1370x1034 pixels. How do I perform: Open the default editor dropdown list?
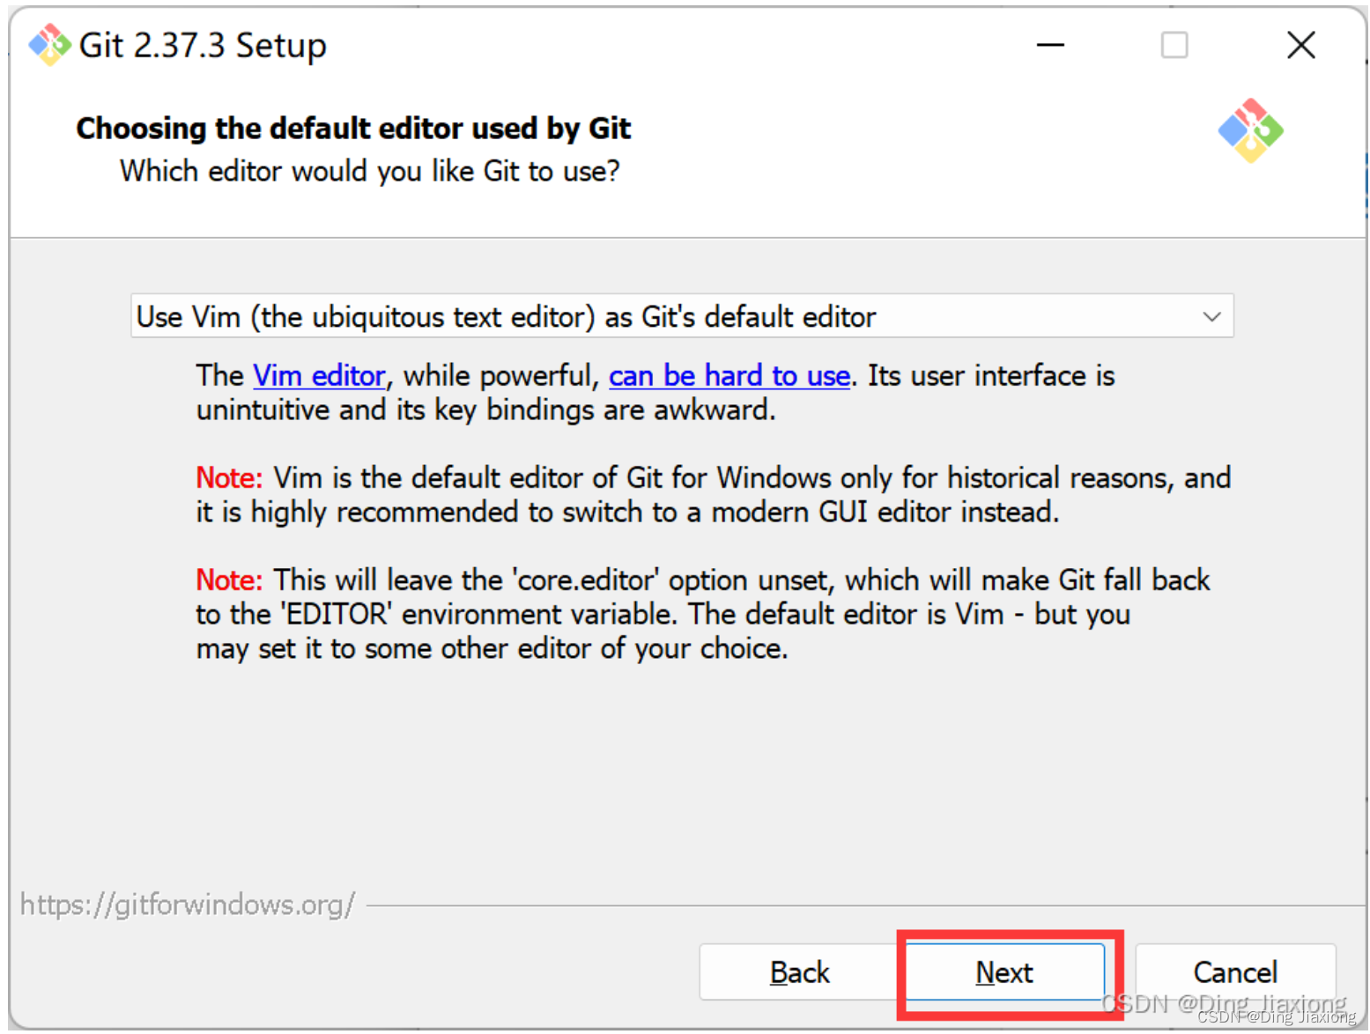pyautogui.click(x=682, y=316)
